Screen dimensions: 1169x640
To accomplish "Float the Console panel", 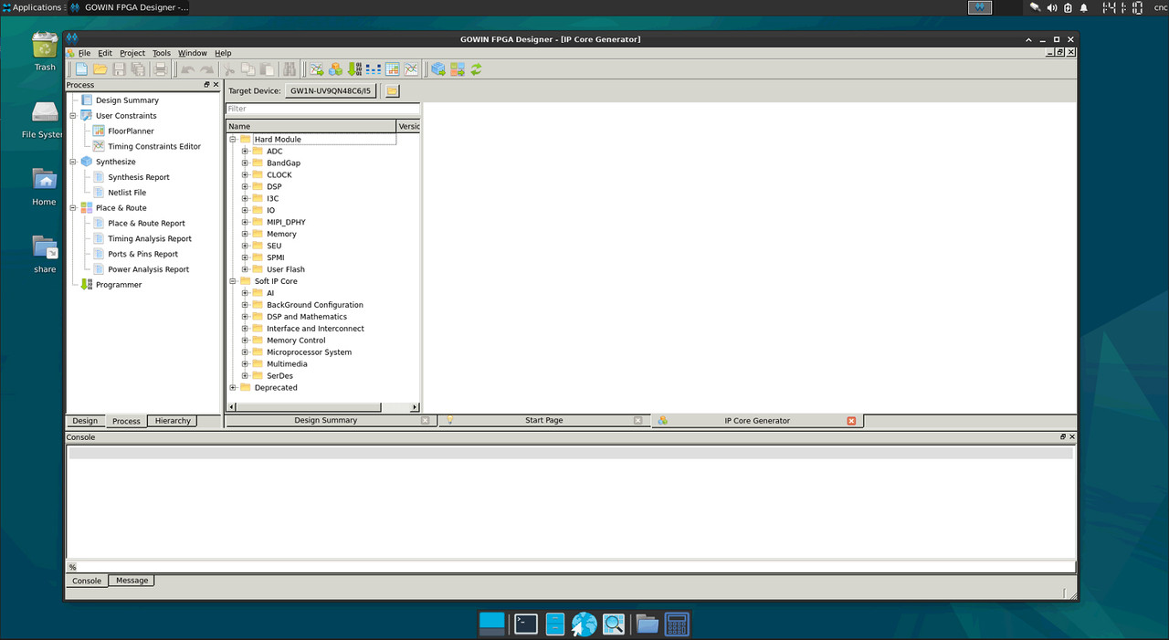I will [1062, 437].
